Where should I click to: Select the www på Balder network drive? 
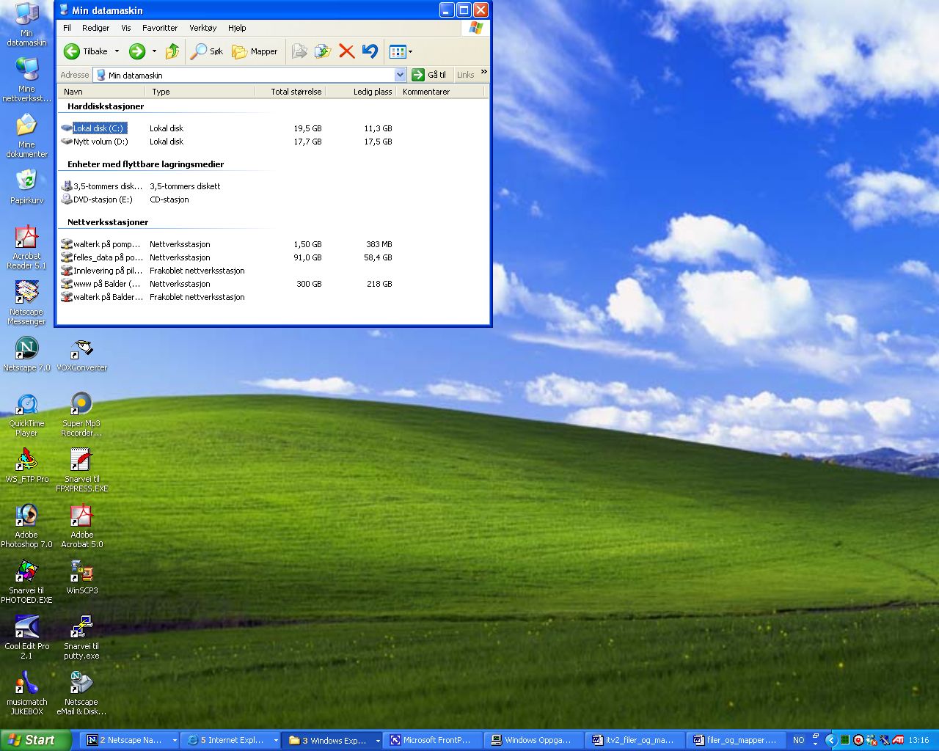click(x=101, y=284)
